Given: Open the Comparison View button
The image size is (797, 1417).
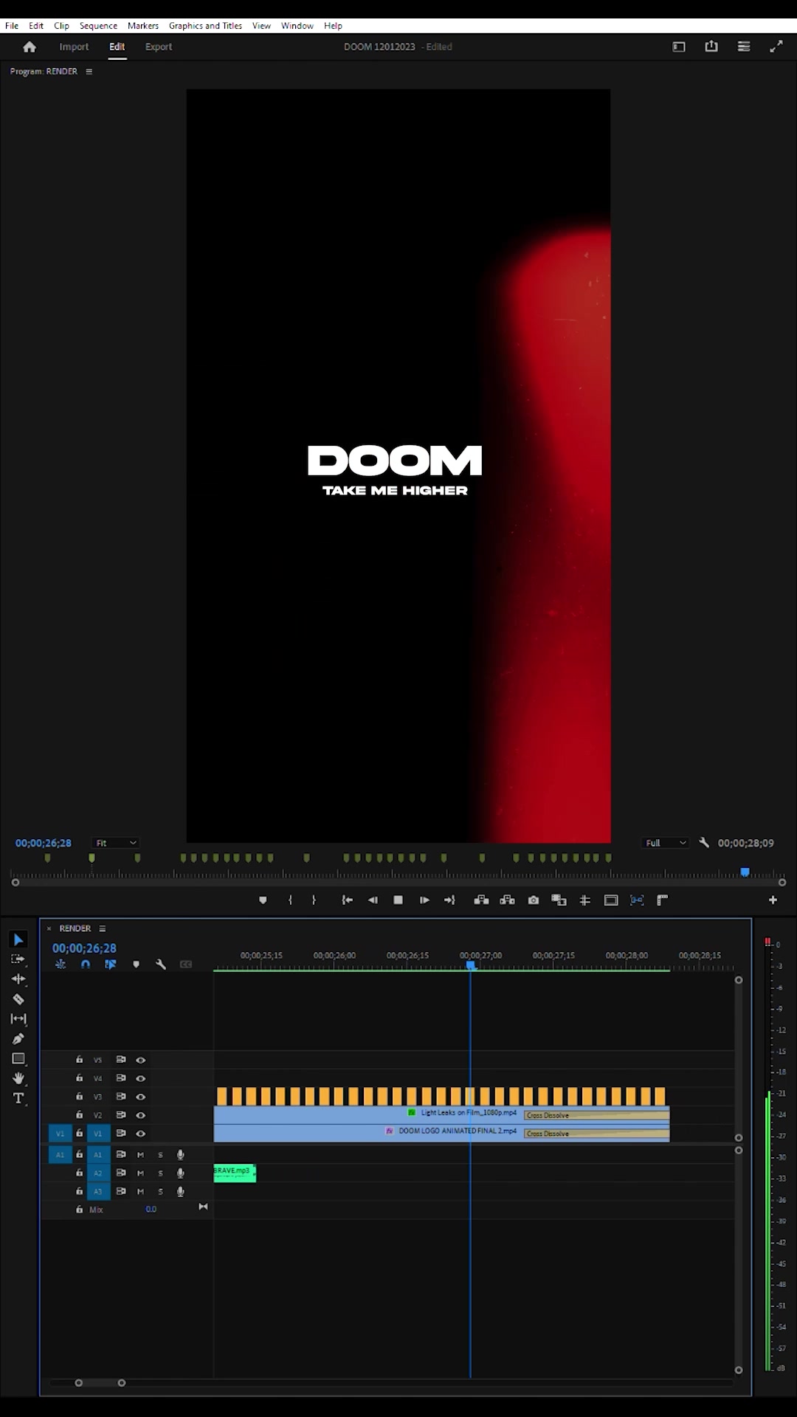Looking at the screenshot, I should click(x=559, y=900).
